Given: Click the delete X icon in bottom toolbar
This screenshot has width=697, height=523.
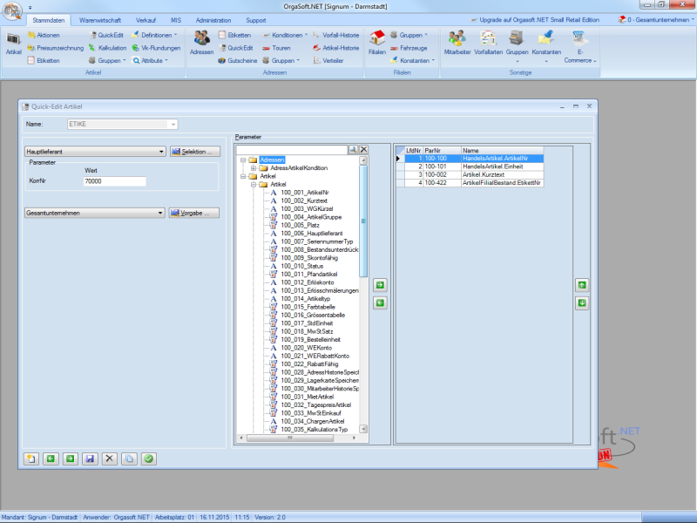Looking at the screenshot, I should [x=109, y=458].
